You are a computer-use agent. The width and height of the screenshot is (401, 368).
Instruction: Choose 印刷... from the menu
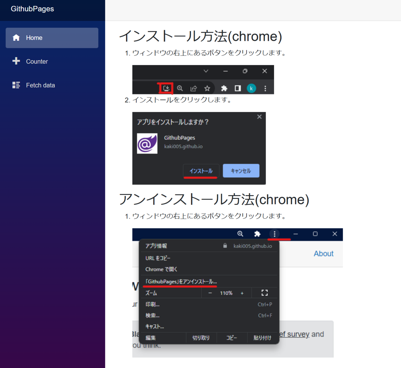click(x=209, y=304)
